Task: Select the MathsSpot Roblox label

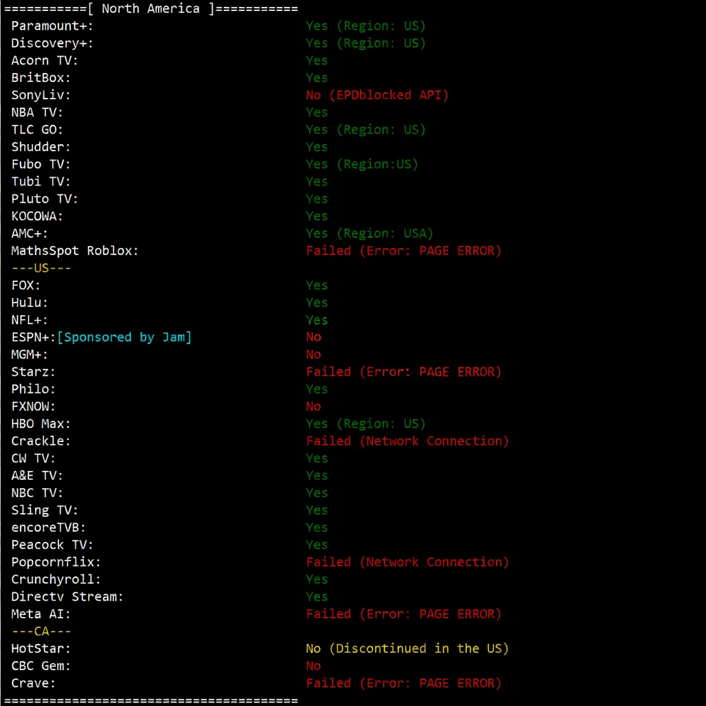Action: coord(74,251)
